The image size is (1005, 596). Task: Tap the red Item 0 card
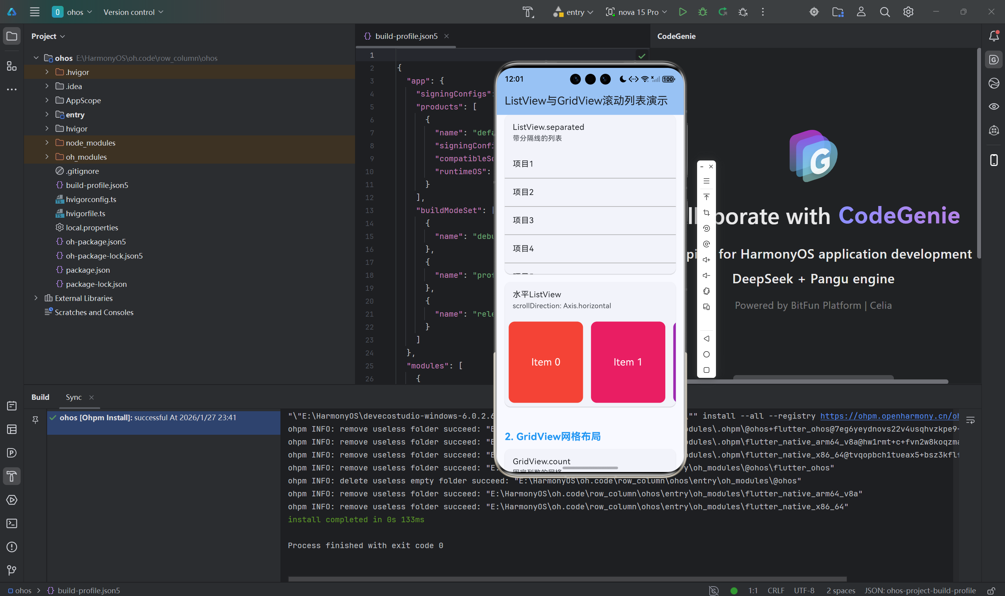(546, 362)
